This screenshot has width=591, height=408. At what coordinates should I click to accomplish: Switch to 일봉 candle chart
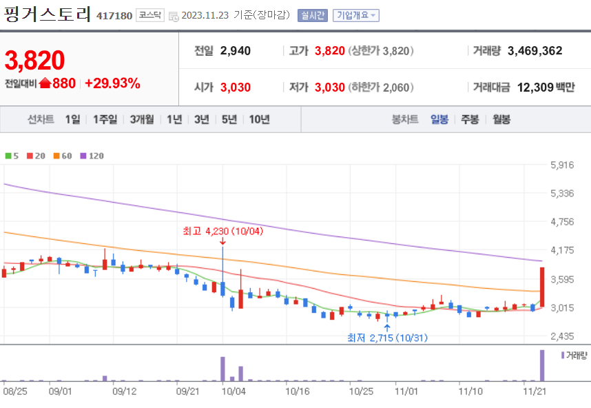(x=439, y=119)
